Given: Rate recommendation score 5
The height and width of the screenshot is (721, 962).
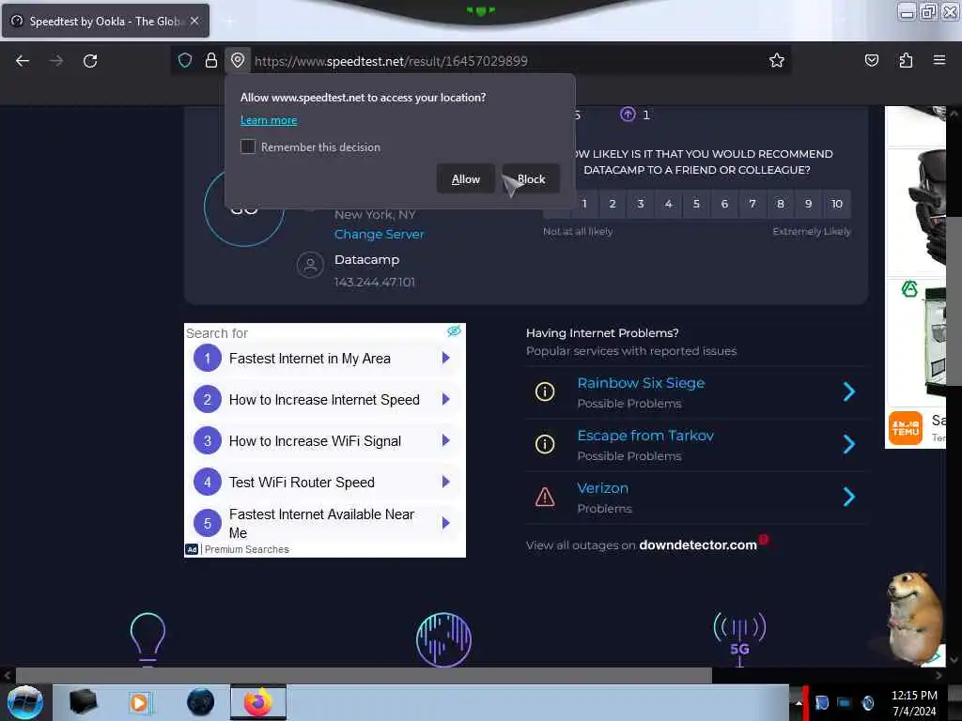Looking at the screenshot, I should [x=696, y=204].
